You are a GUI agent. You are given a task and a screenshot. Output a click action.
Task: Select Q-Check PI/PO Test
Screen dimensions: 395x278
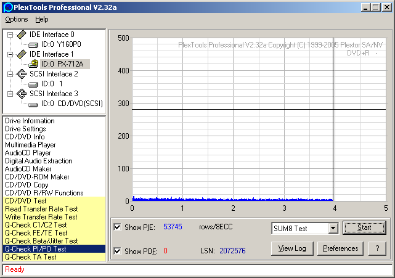click(54, 249)
